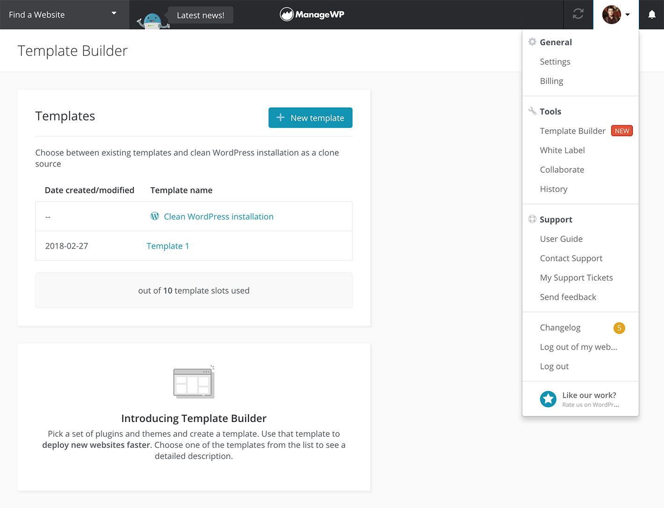
Task: Open the Template 1 link
Action: point(167,246)
